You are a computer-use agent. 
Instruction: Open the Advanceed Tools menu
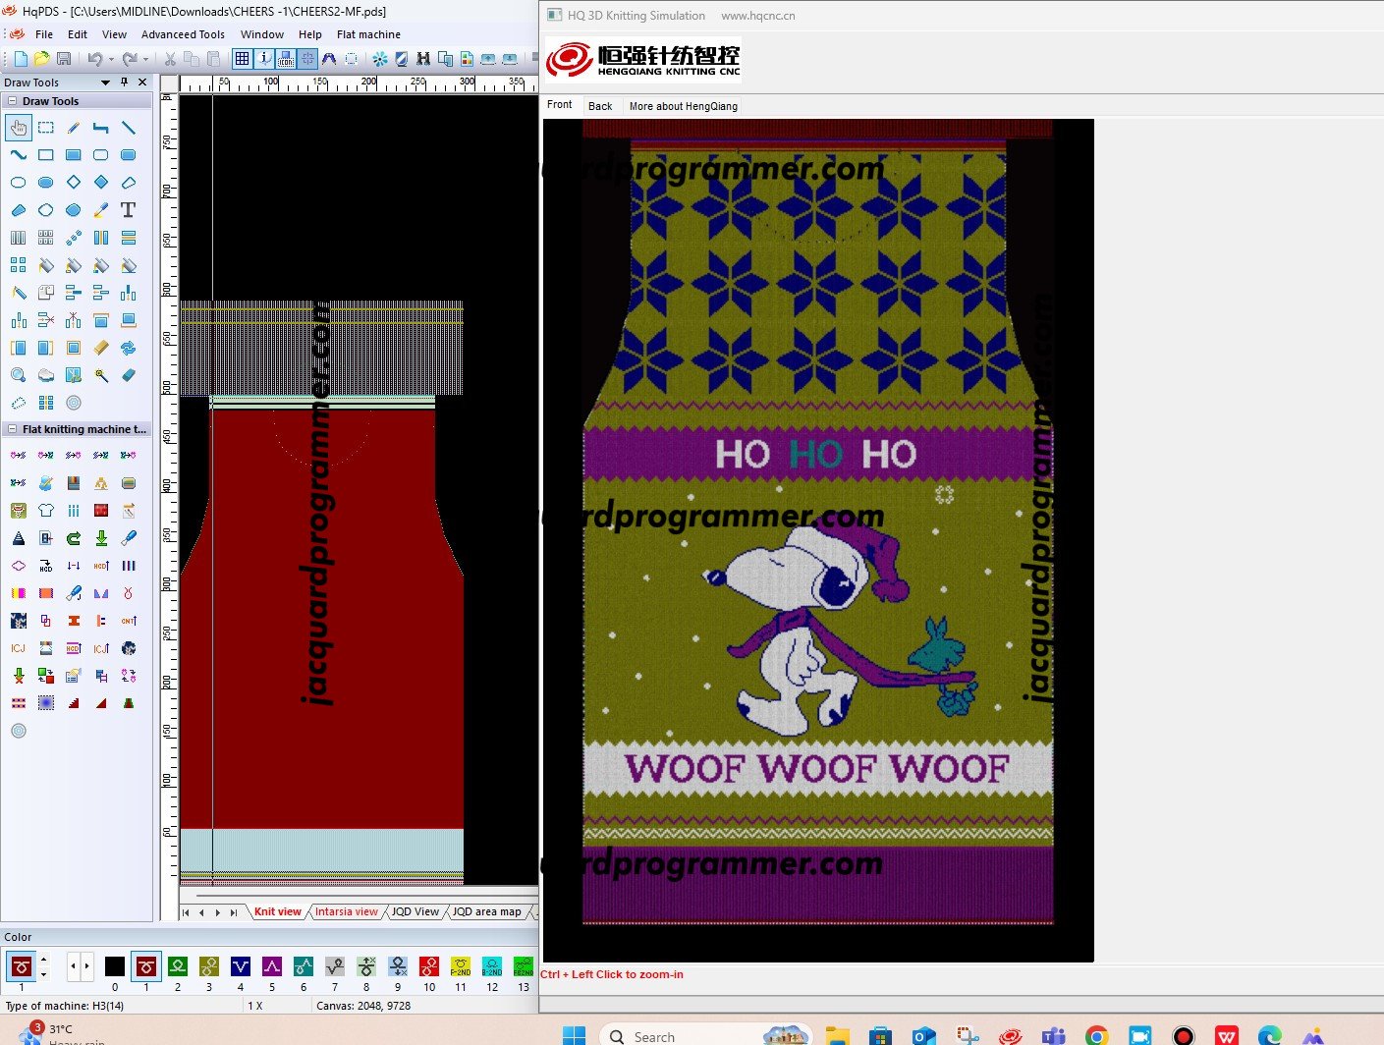183,34
